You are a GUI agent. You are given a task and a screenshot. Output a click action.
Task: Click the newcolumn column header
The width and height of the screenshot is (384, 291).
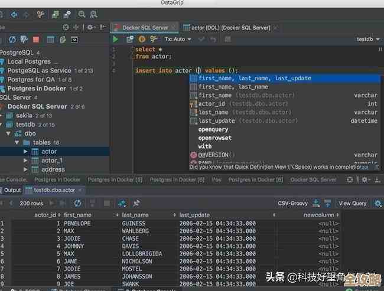point(319,215)
